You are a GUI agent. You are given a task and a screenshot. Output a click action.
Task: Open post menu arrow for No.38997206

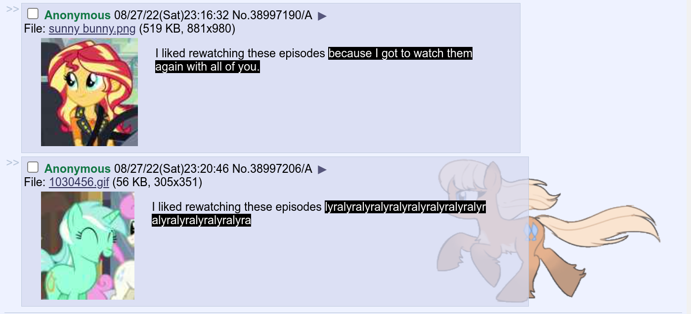[322, 170]
